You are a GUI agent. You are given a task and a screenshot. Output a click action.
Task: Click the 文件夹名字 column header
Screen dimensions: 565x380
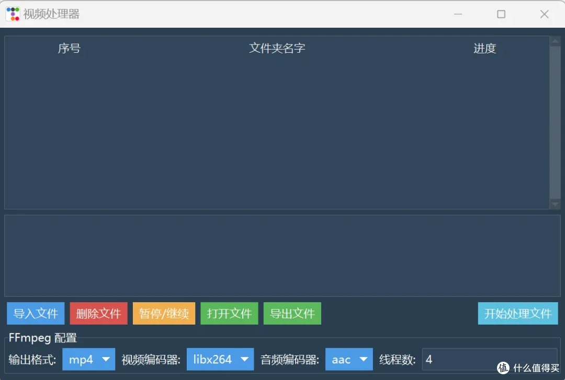coord(277,48)
